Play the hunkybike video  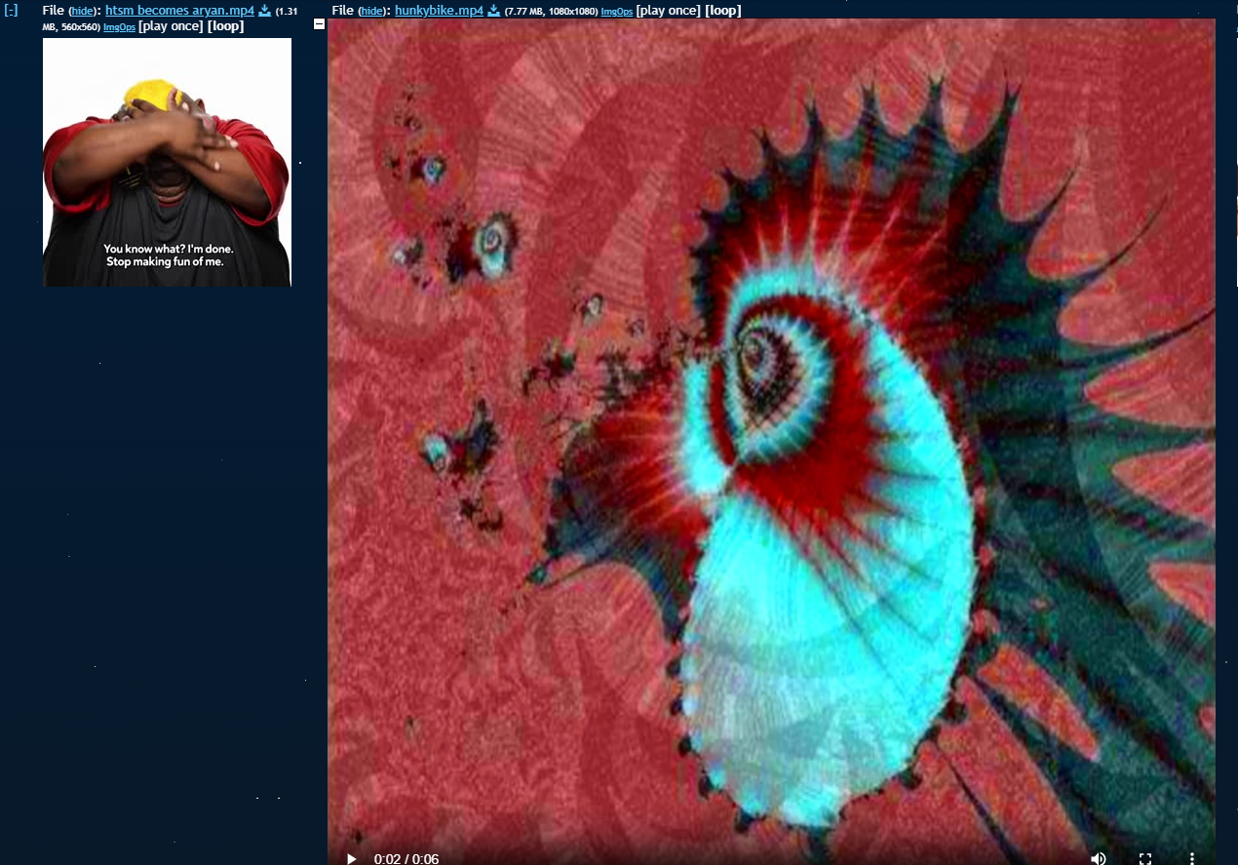pos(351,858)
